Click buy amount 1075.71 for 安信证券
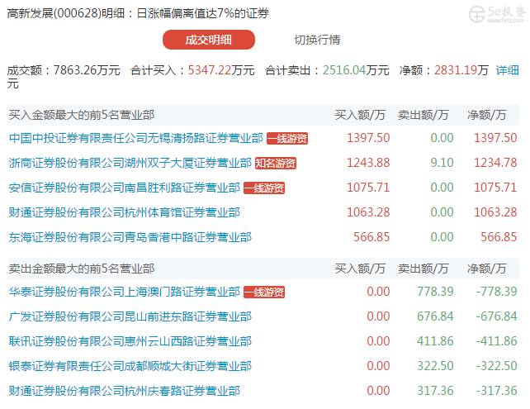This screenshot has width=530, height=409. [368, 188]
